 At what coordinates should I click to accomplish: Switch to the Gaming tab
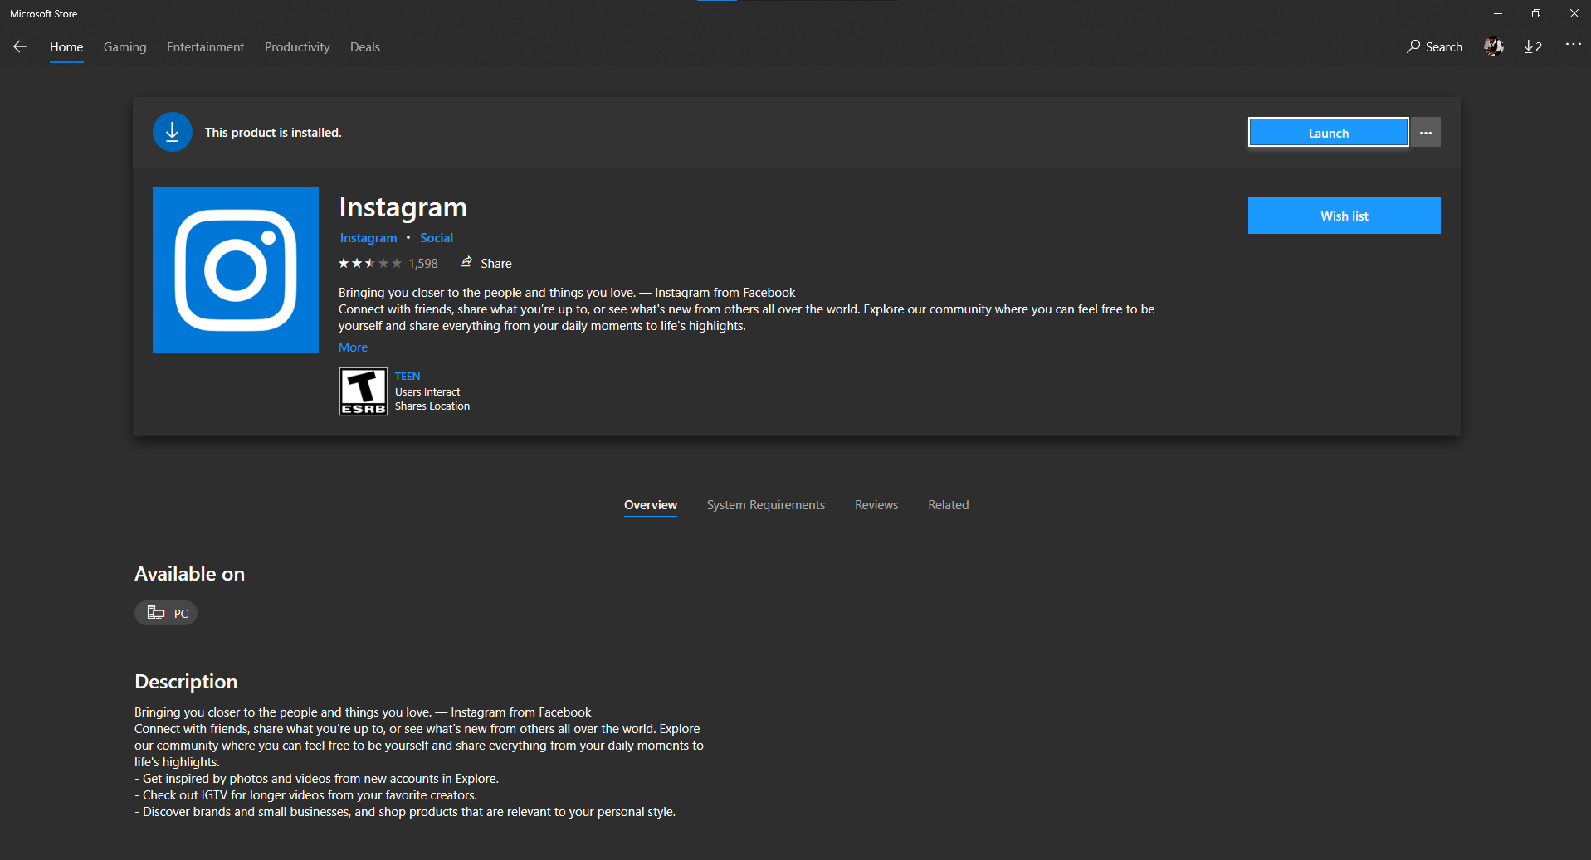click(125, 47)
